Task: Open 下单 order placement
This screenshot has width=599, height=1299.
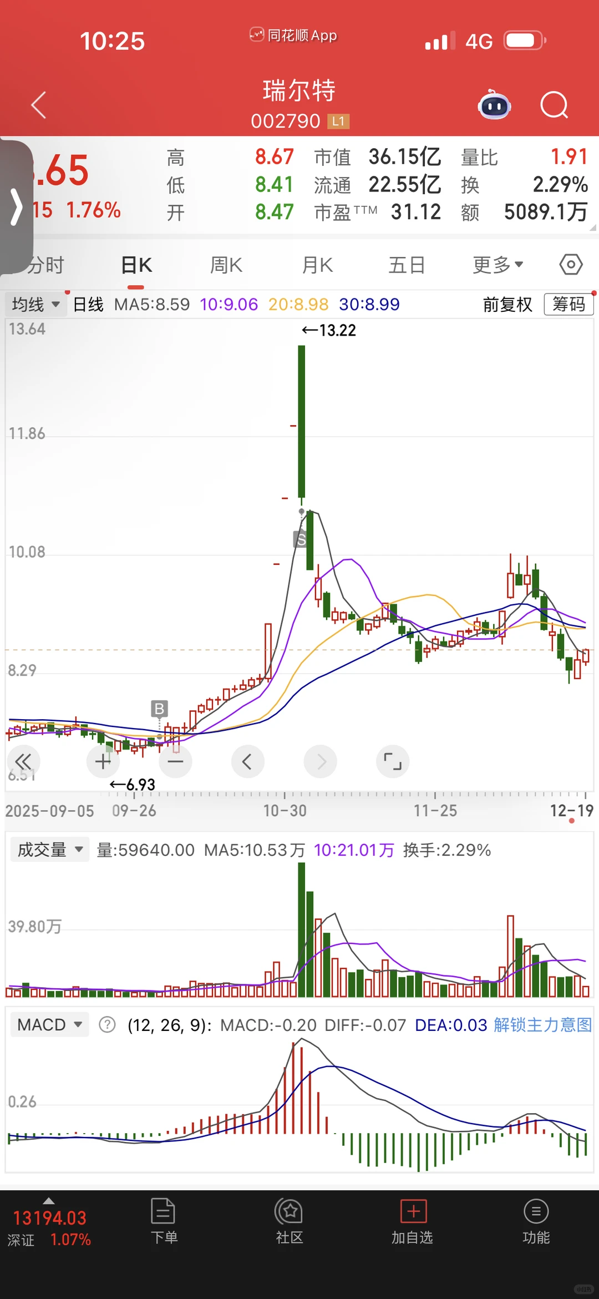Action: [x=164, y=1222]
